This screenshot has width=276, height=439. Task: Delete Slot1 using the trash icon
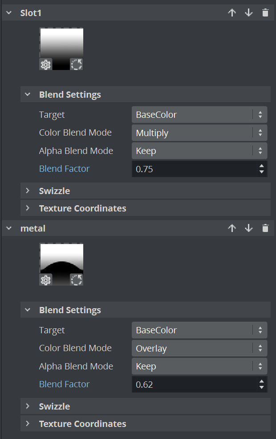[x=265, y=13]
